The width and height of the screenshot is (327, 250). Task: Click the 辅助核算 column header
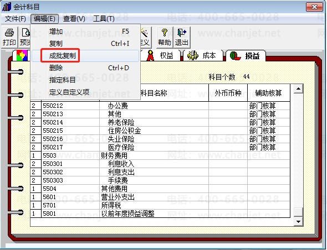[269, 93]
